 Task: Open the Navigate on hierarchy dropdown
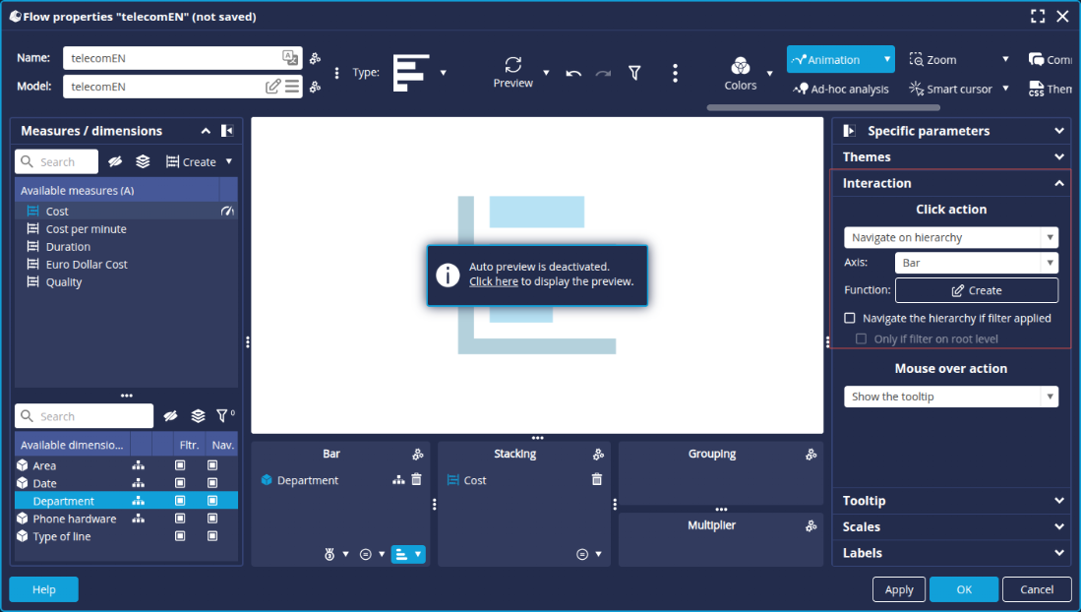coord(950,237)
